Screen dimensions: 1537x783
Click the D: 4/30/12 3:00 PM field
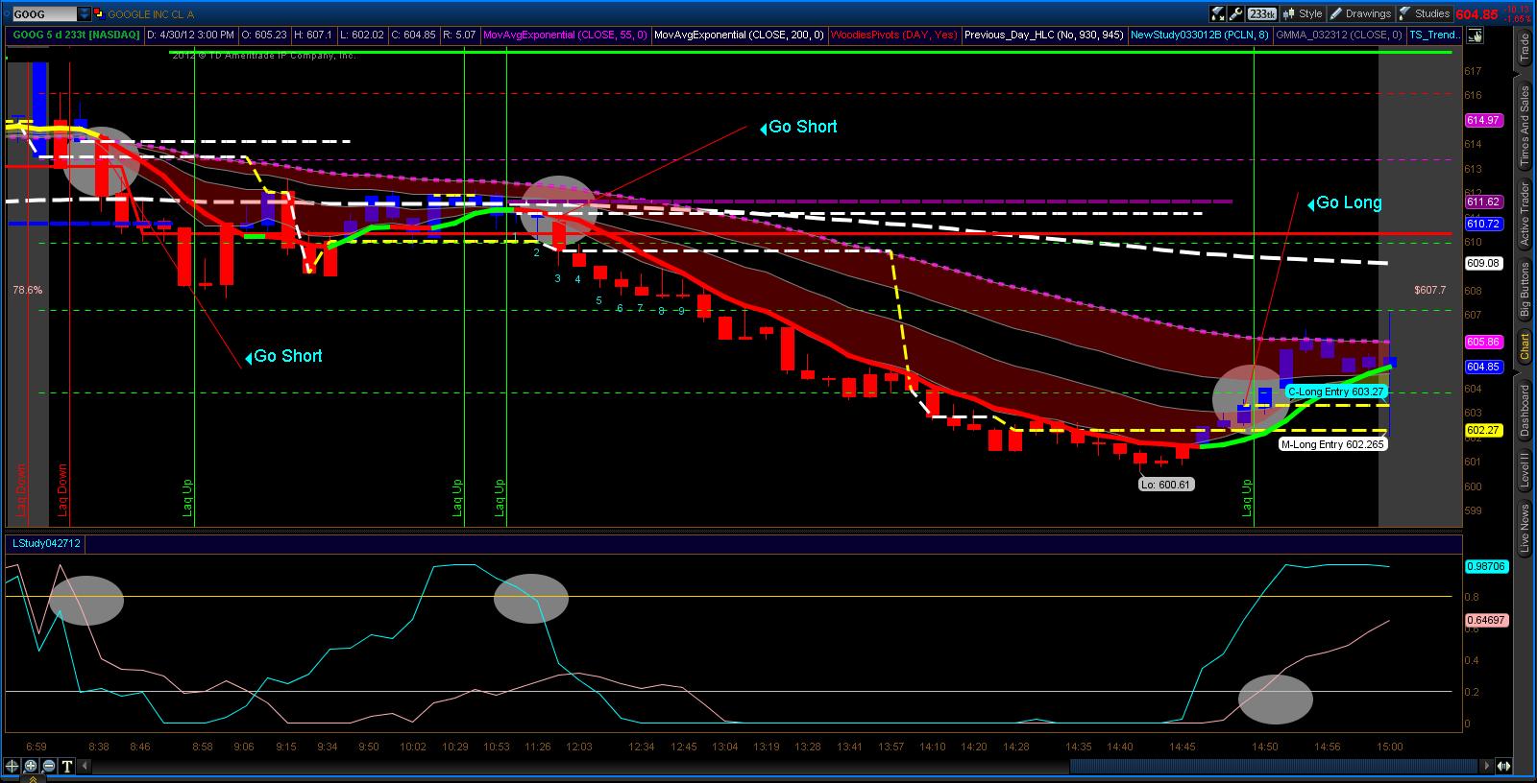(x=190, y=35)
